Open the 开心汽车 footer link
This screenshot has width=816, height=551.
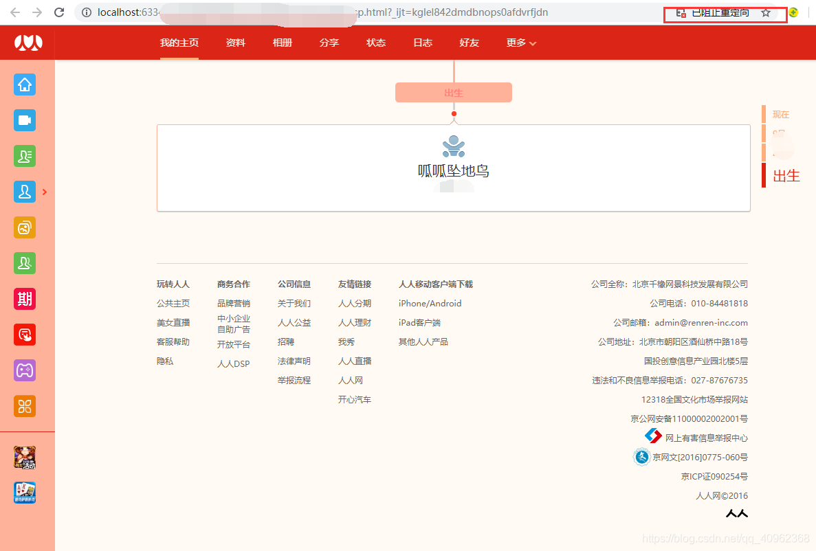355,400
